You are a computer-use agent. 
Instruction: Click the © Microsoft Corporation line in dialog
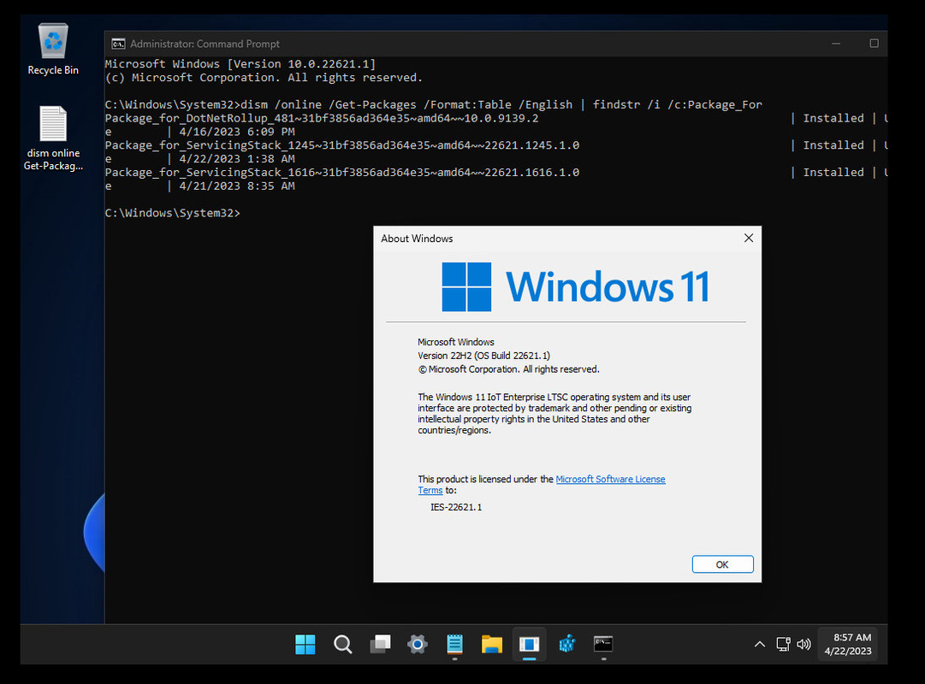pyautogui.click(x=508, y=369)
